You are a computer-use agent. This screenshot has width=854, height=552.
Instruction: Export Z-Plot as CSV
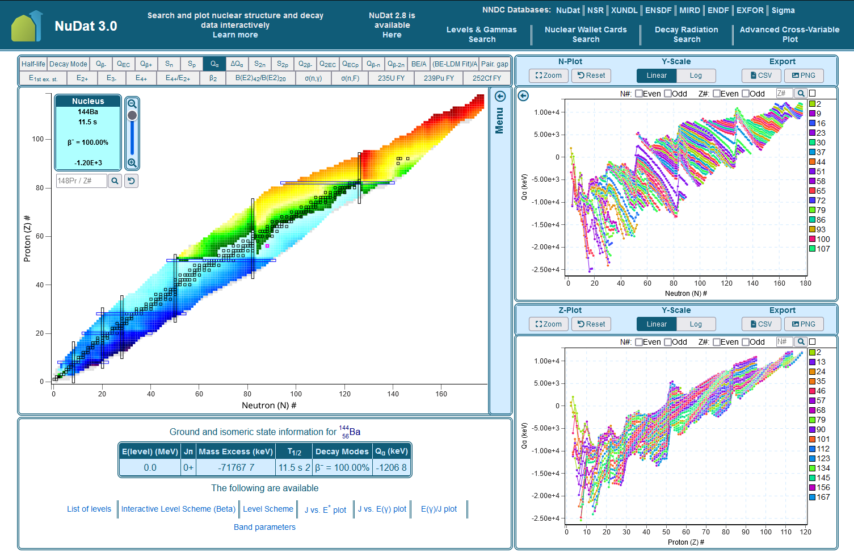pyautogui.click(x=761, y=324)
